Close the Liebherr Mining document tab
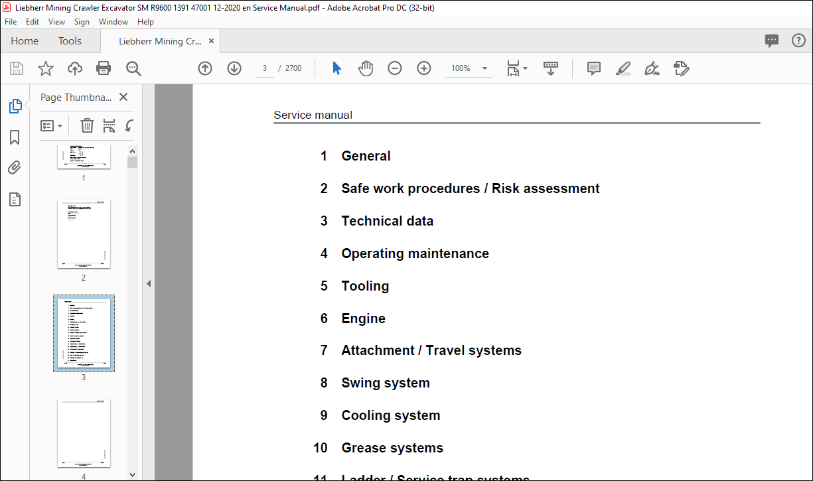 click(212, 40)
